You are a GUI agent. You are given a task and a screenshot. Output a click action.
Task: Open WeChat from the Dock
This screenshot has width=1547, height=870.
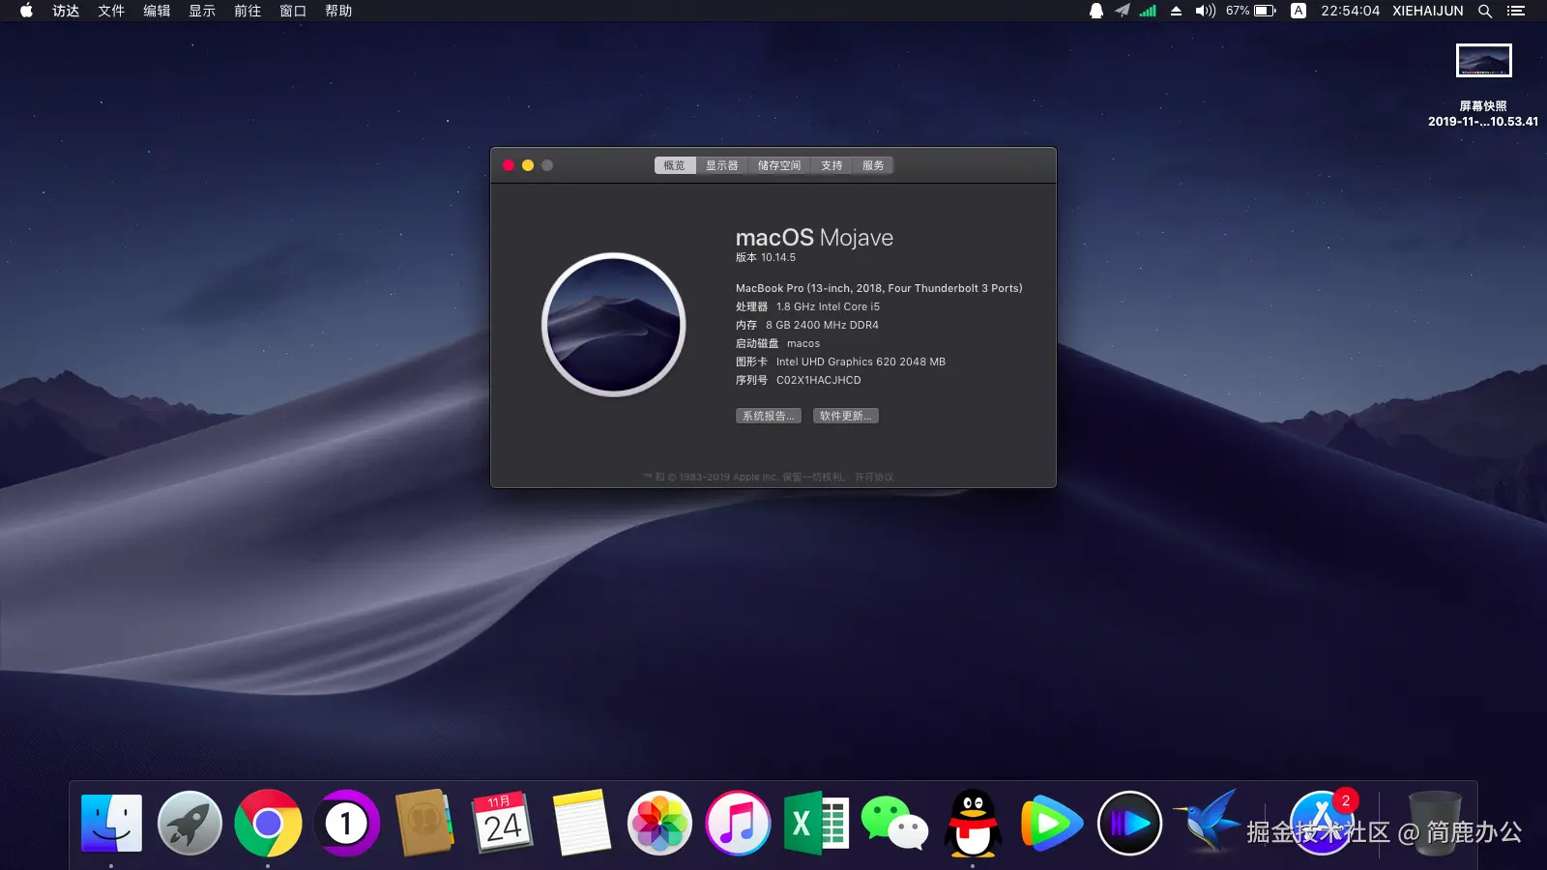click(x=894, y=823)
